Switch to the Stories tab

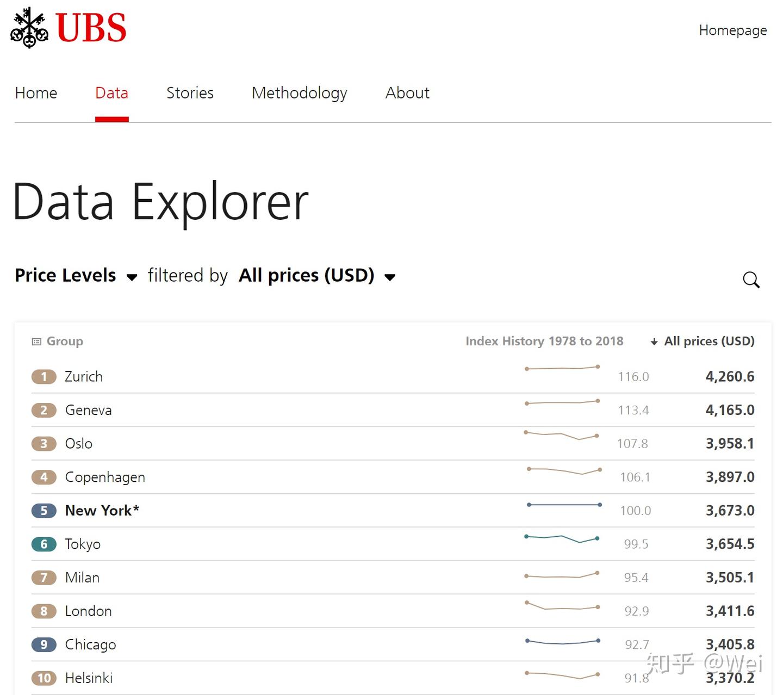click(x=190, y=93)
